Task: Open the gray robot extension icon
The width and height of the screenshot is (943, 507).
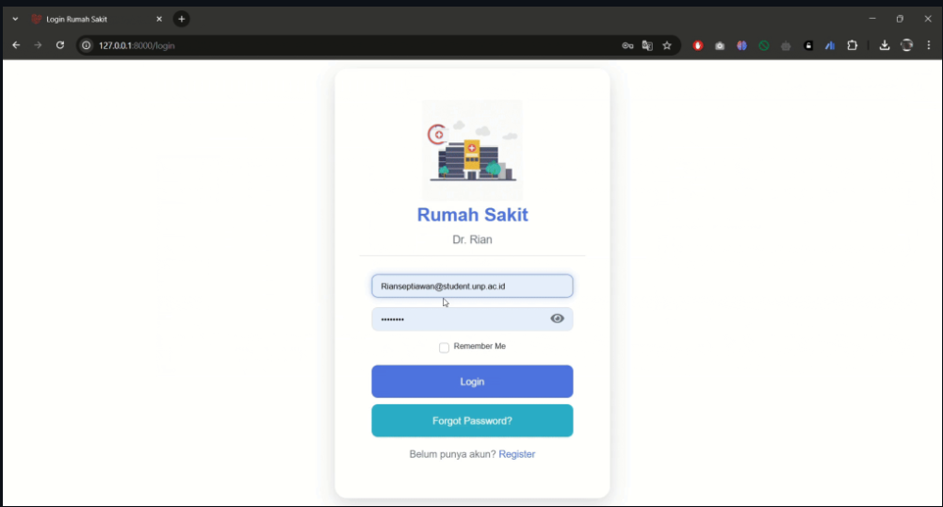Action: (x=786, y=46)
